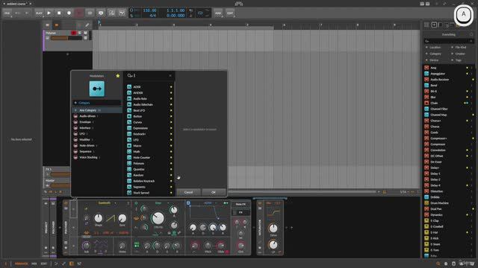This screenshot has height=268, width=478.
Task: Clear the popup search with X
Action: click(x=170, y=75)
